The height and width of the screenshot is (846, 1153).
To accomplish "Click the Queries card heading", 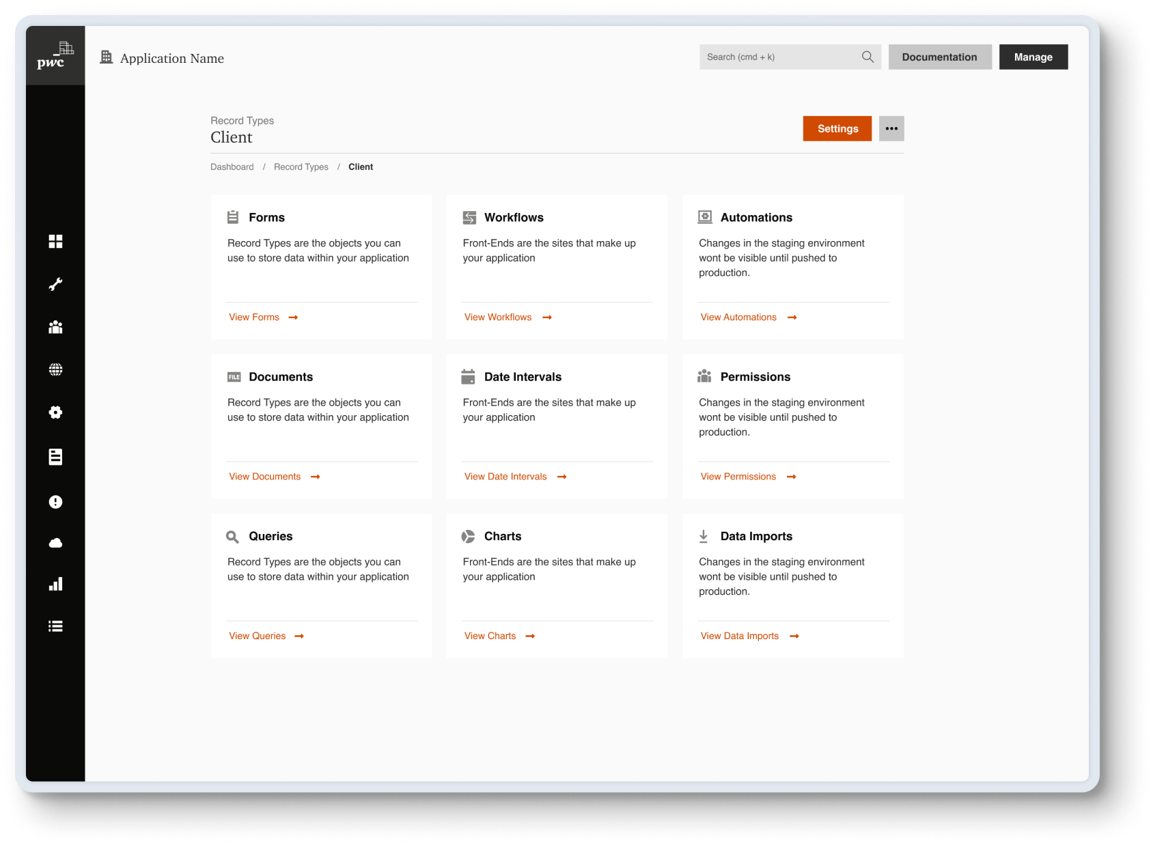I will pos(270,536).
